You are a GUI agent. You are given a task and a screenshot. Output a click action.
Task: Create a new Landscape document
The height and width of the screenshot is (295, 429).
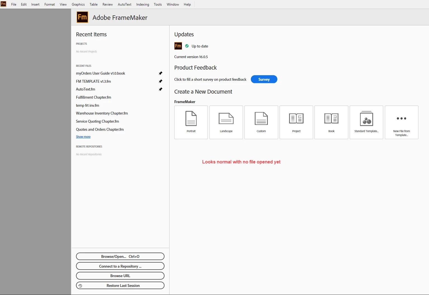(x=226, y=122)
